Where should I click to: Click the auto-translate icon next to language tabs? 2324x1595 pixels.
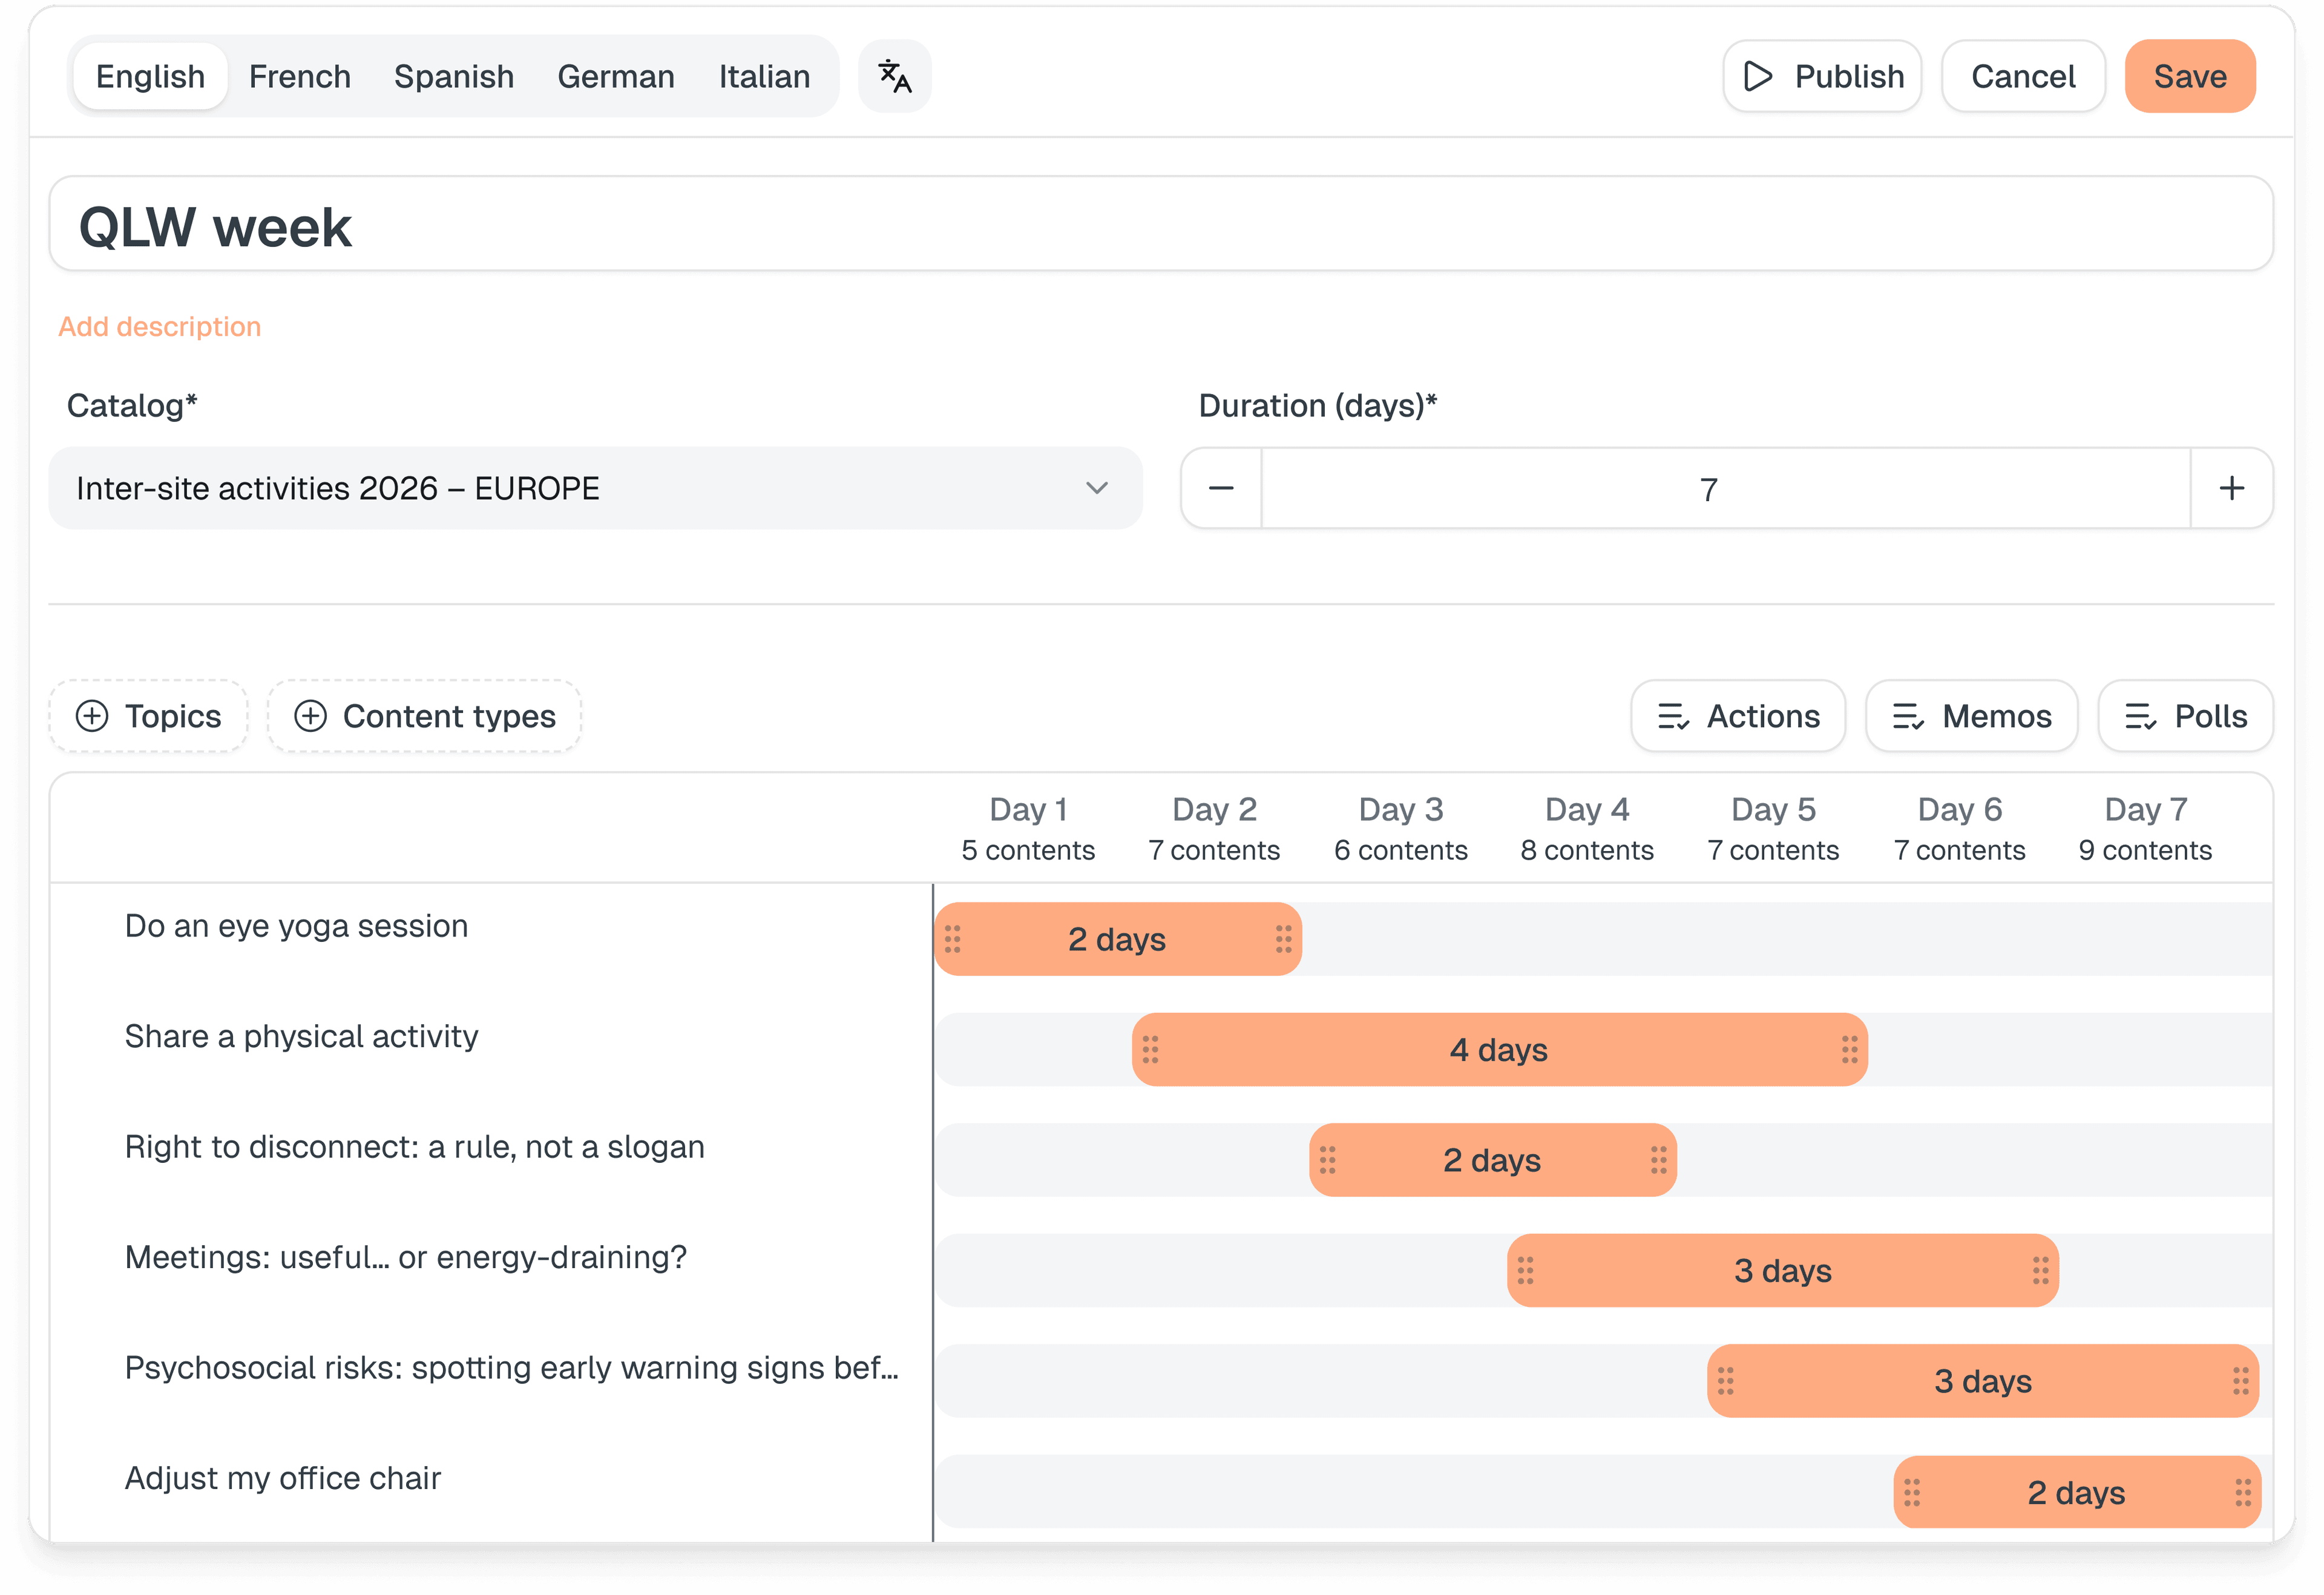tap(894, 75)
